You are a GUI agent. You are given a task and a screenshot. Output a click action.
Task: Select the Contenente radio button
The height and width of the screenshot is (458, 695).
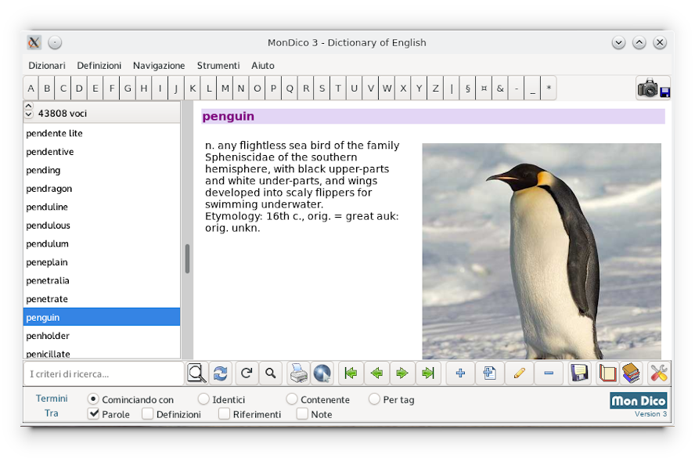tap(292, 399)
